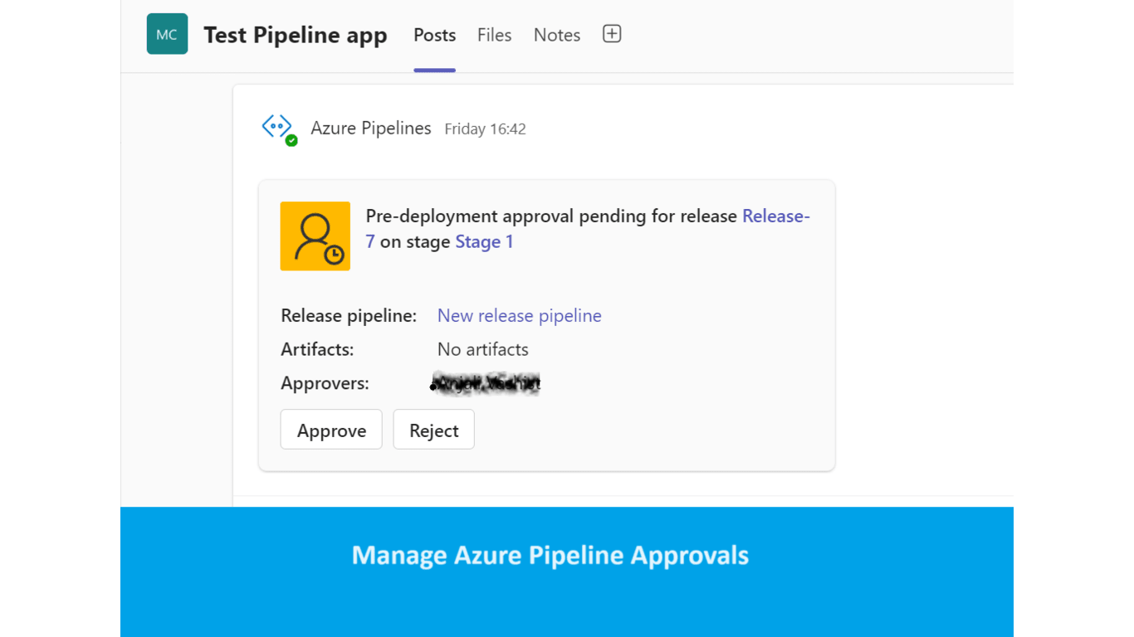This screenshot has height=637, width=1134.
Task: Click the green status badge on the avatar
Action: 291,141
